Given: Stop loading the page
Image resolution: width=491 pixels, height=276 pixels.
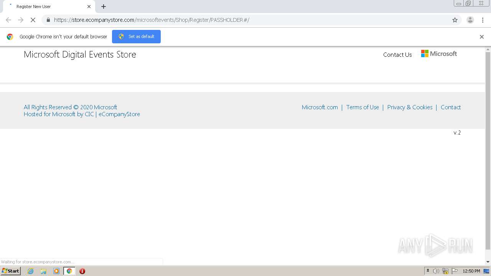Looking at the screenshot, I should 33,20.
